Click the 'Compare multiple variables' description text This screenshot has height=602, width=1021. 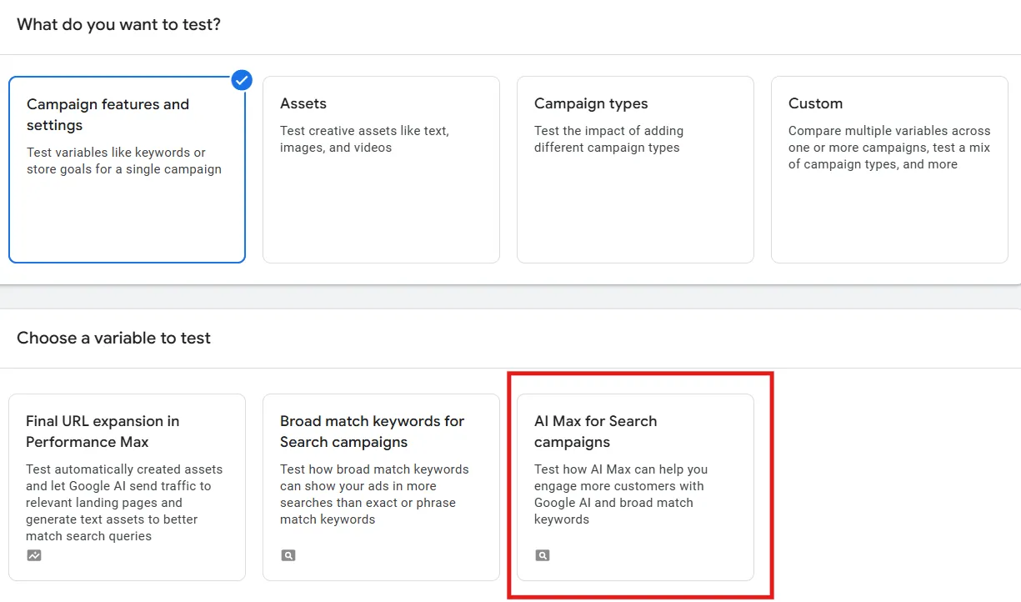click(x=889, y=148)
